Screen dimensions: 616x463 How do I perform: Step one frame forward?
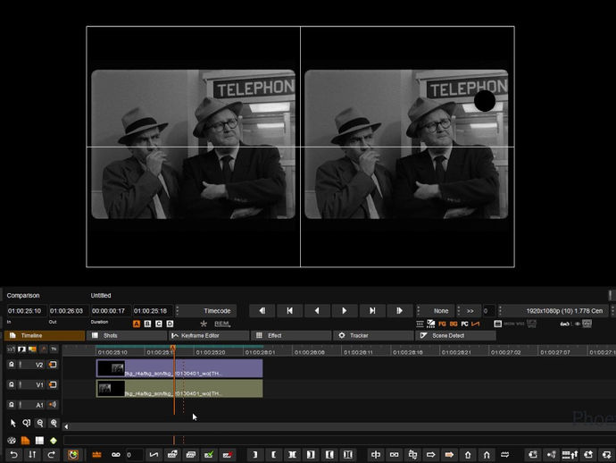(x=400, y=311)
